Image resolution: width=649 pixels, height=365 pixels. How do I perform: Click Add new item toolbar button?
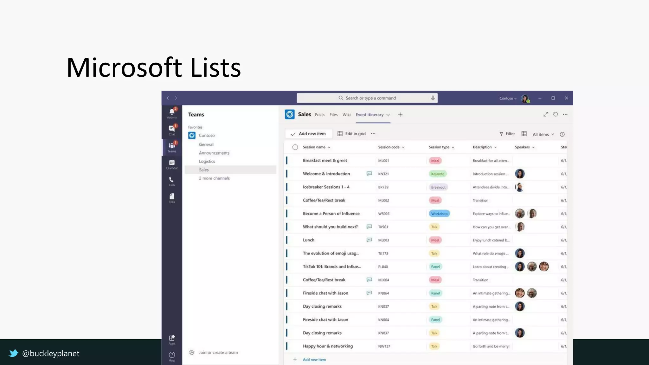pos(309,134)
